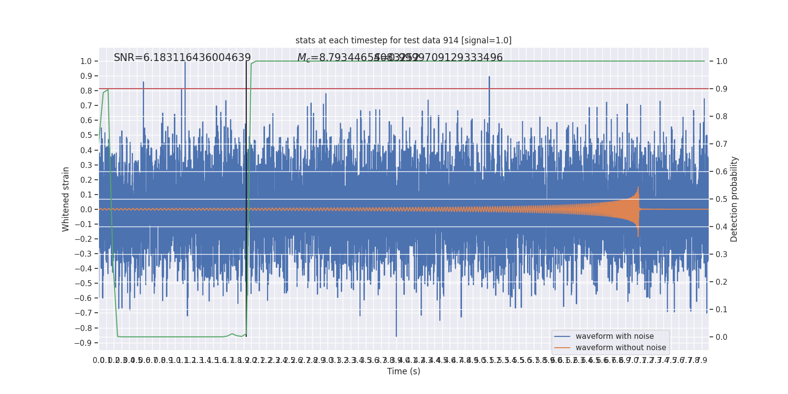The image size is (788, 394).
Task: Click tick 0.2 on Detection probability axis
Action: (722, 282)
